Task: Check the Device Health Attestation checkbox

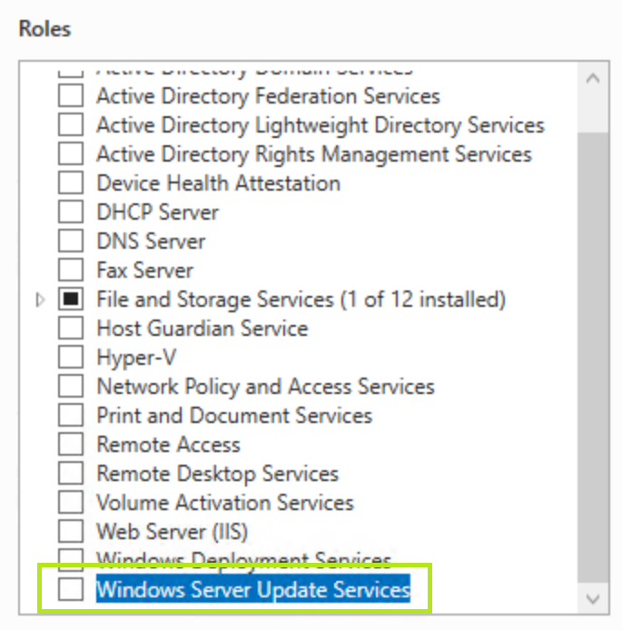Action: coord(71,183)
